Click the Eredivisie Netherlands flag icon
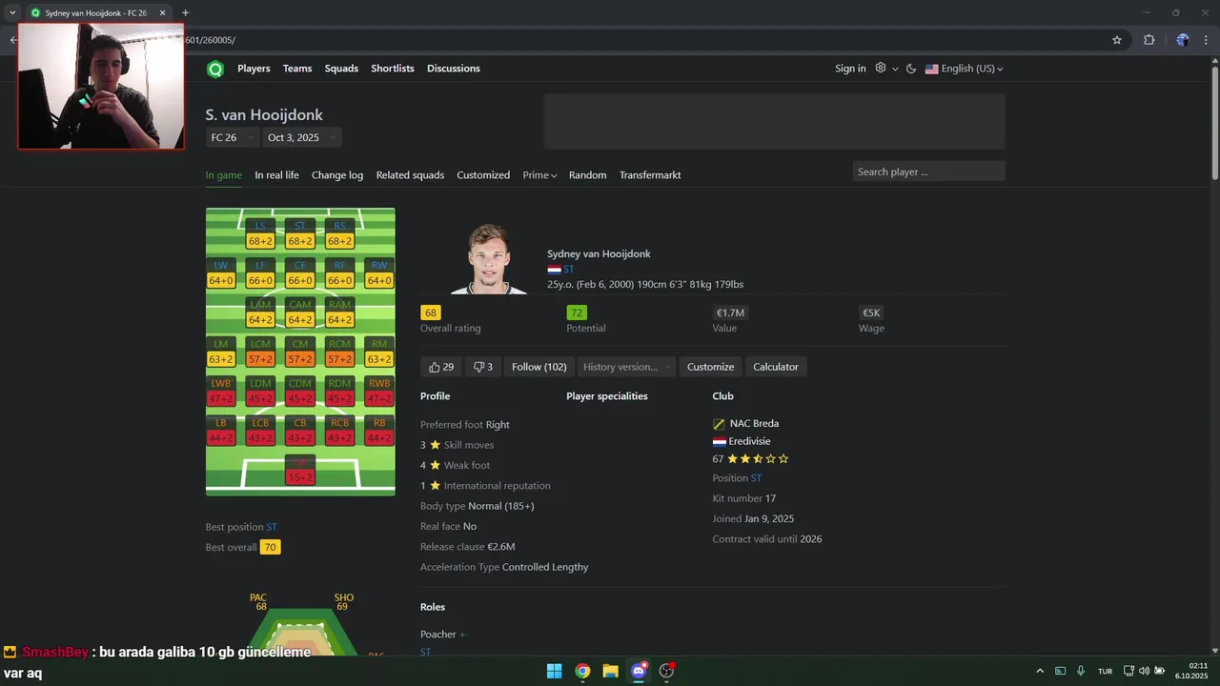The height and width of the screenshot is (686, 1220). 720,442
